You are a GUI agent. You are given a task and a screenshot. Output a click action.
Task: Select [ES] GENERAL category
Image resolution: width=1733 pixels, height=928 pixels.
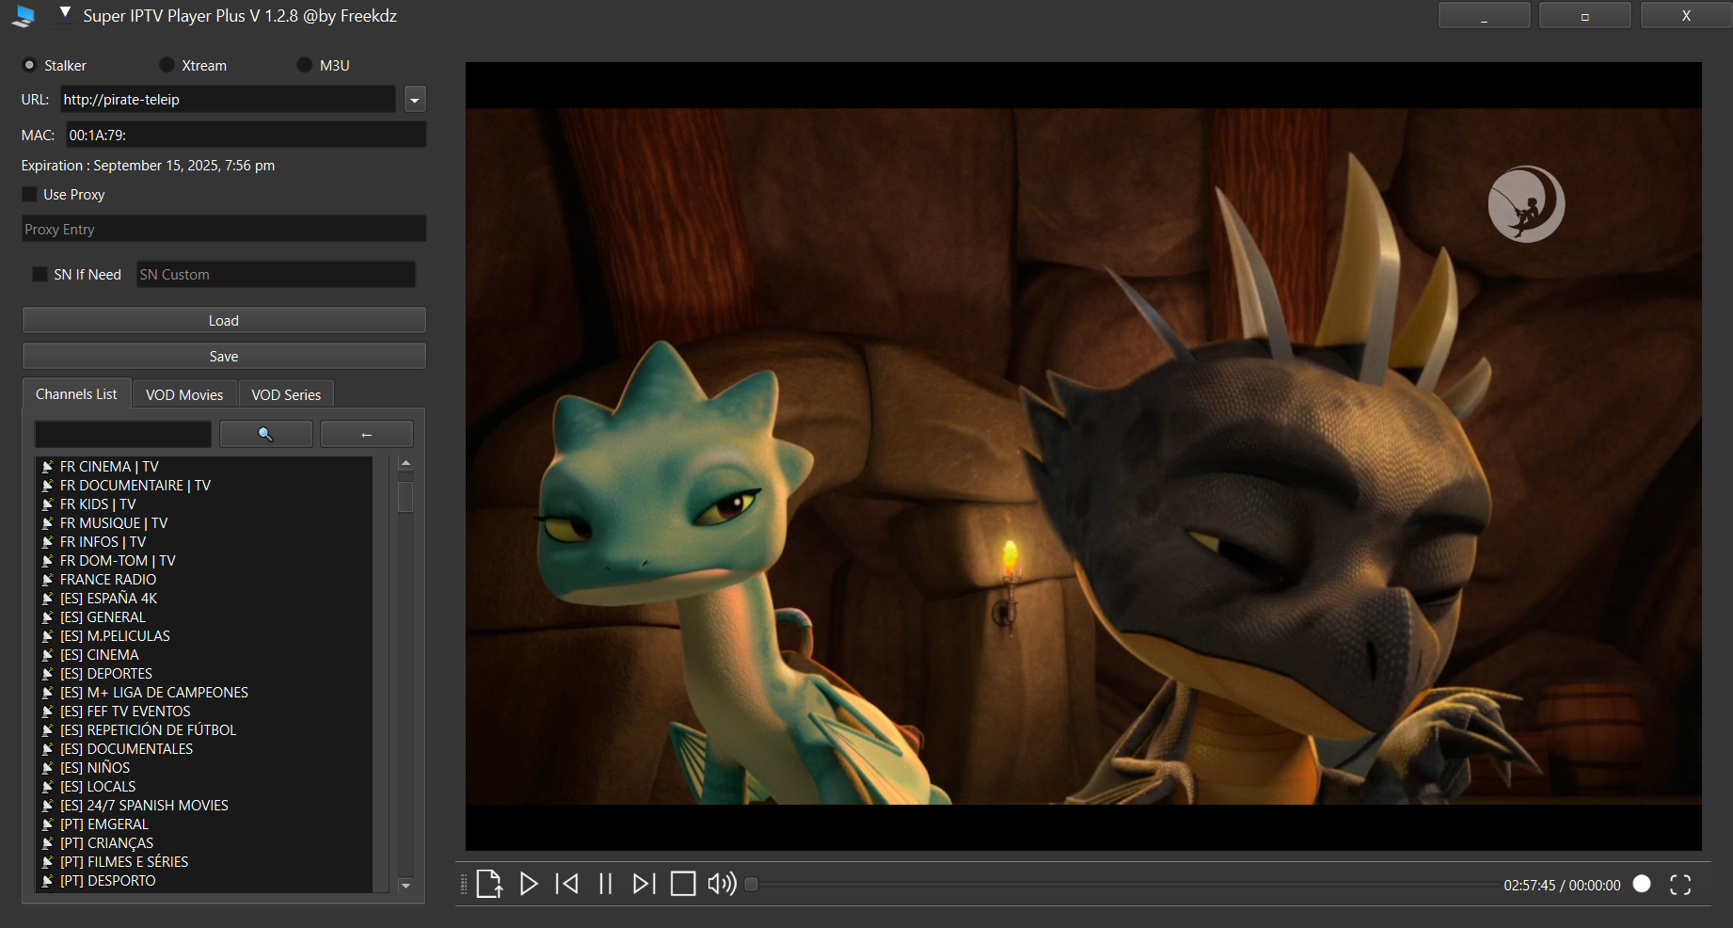pyautogui.click(x=103, y=617)
